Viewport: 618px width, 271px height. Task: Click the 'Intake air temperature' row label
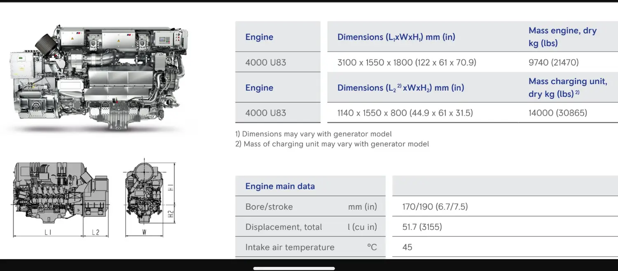(290, 247)
